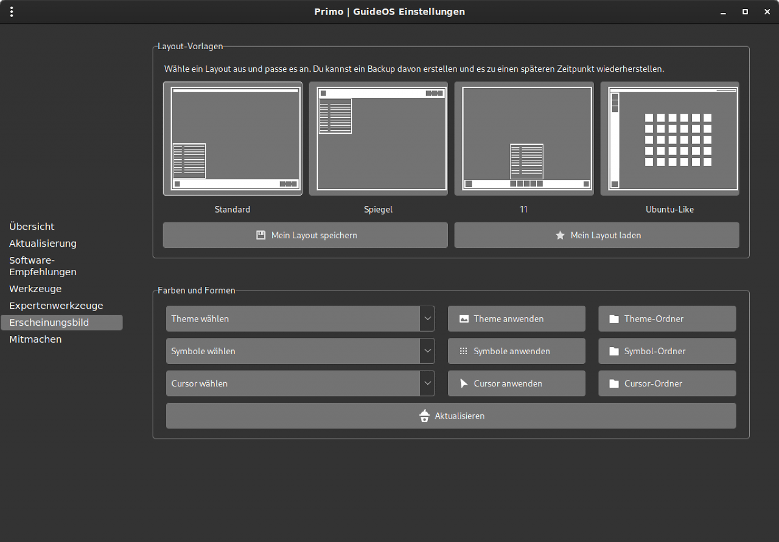Viewport: 779px width, 542px height.
Task: Open the Cursor-Ordner folder
Action: 667,383
